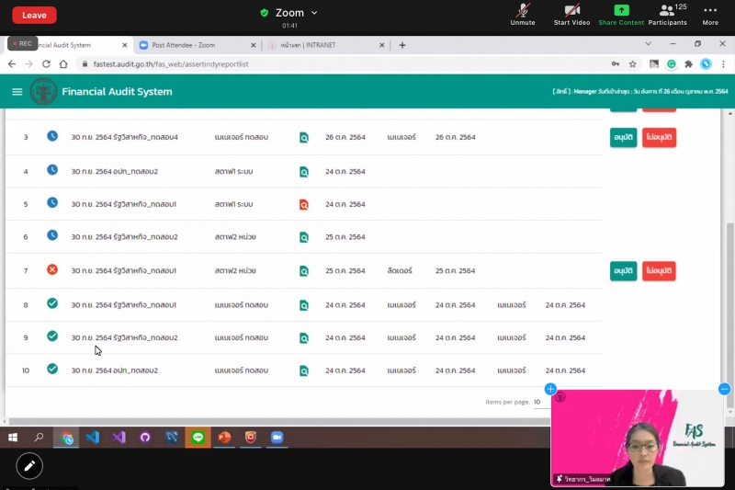735x490 pixels.
Task: Open the Items per page dropdown
Action: [542, 402]
